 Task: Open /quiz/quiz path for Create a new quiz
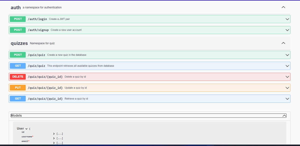(36, 55)
